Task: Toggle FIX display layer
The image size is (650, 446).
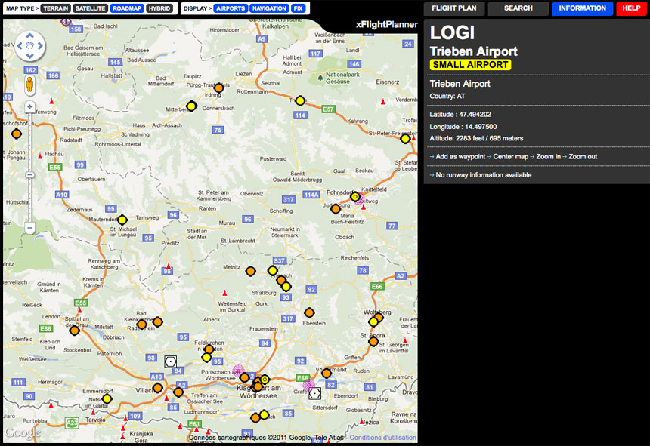Action: tap(299, 8)
